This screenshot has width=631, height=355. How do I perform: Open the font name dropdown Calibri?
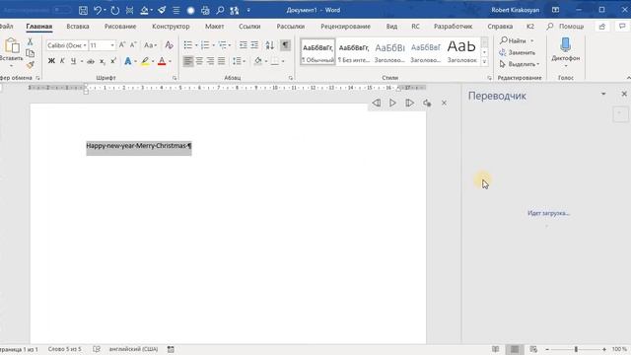click(x=85, y=45)
